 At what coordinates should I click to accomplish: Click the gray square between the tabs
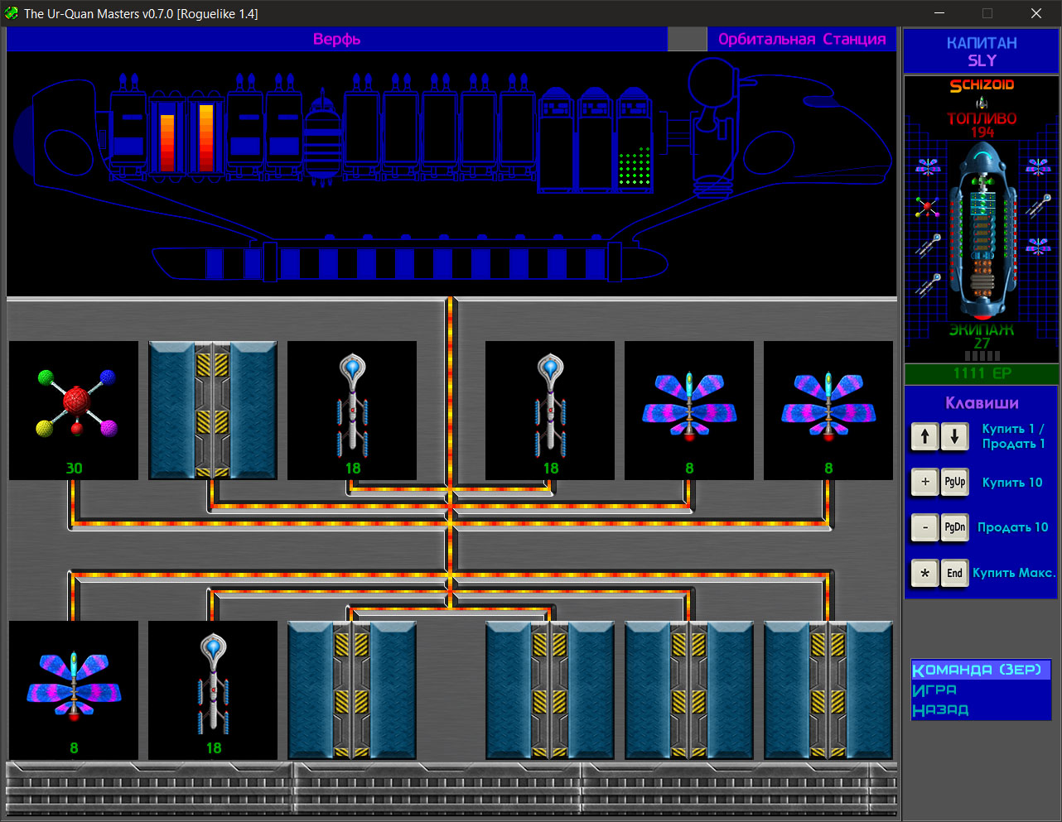coord(687,39)
